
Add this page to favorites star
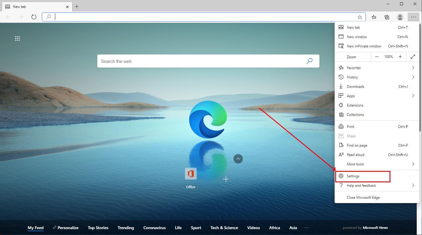pyautogui.click(x=360, y=17)
